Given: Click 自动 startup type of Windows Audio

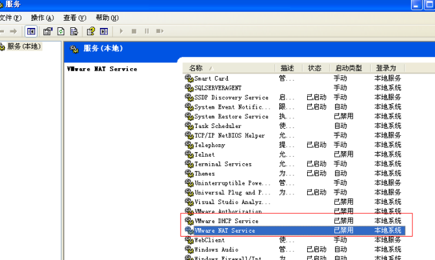Looking at the screenshot, I should (340, 250).
